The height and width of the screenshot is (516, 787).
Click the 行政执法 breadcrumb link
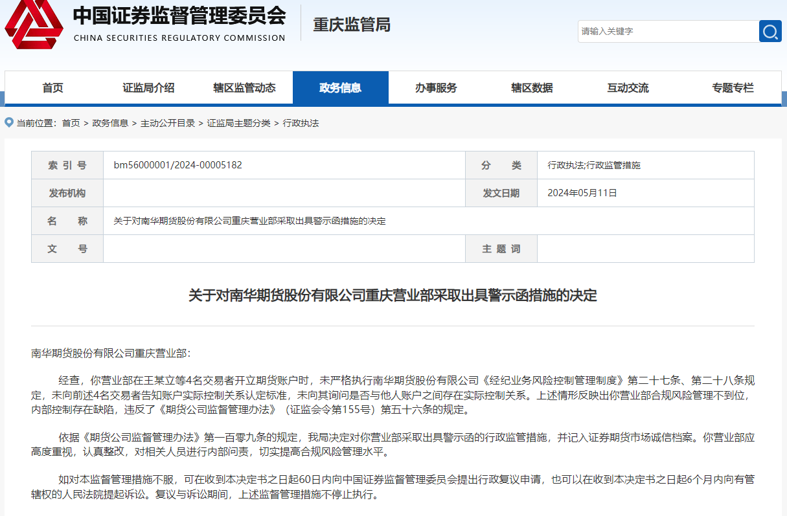(301, 123)
